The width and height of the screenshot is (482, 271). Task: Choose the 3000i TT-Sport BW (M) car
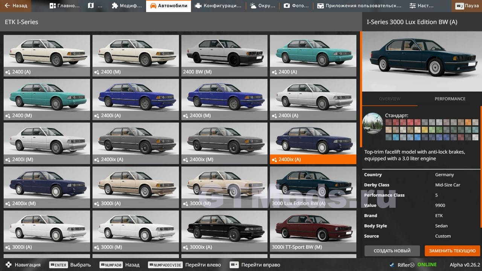pyautogui.click(x=313, y=231)
